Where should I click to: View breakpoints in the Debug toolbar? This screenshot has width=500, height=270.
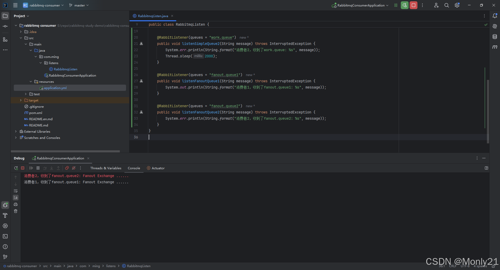point(67,168)
